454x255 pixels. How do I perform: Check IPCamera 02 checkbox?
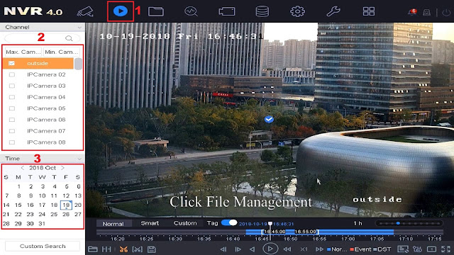pyautogui.click(x=12, y=74)
